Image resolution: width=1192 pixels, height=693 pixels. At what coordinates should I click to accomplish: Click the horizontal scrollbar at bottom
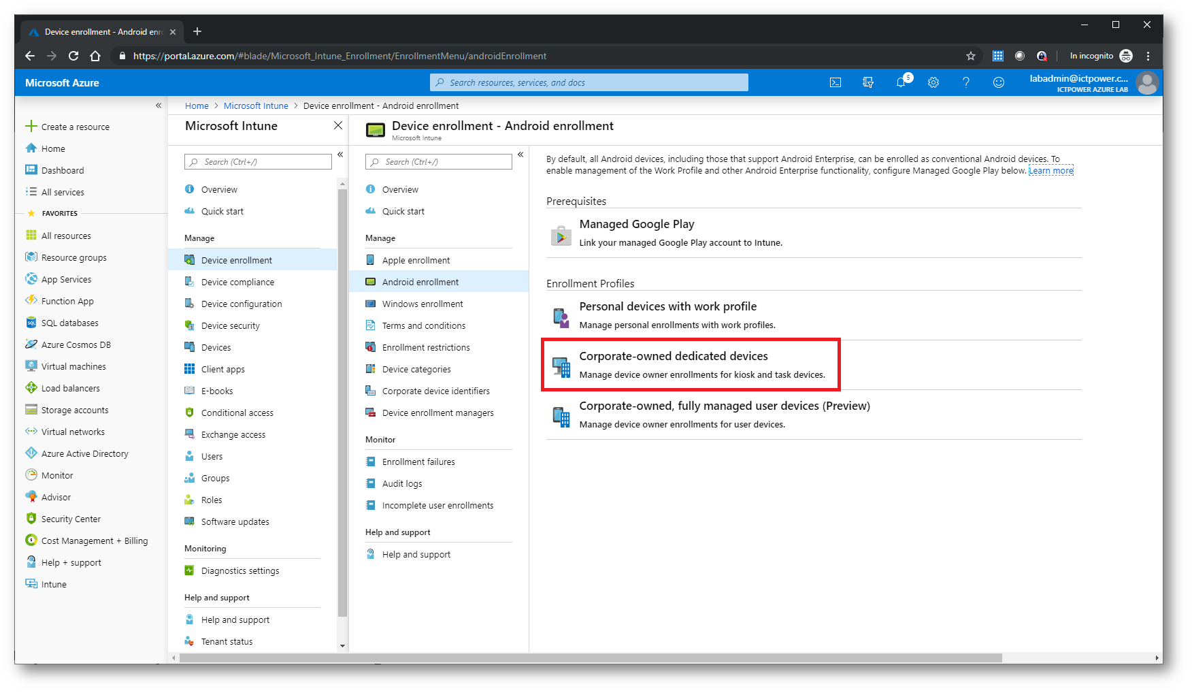click(x=591, y=658)
